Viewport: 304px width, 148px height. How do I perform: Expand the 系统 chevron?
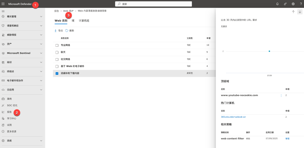click(x=41, y=141)
